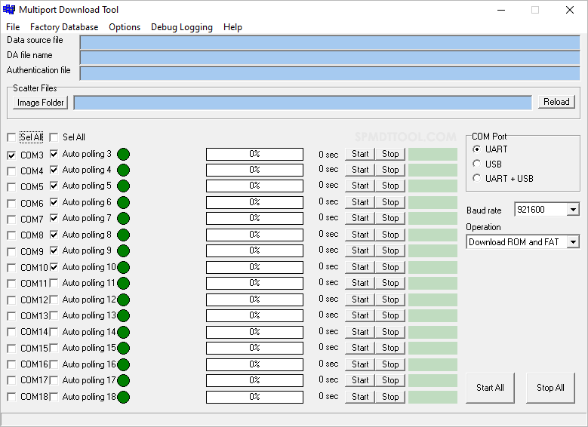Click Start on the COM14 row
This screenshot has width=588, height=427.
(x=360, y=332)
